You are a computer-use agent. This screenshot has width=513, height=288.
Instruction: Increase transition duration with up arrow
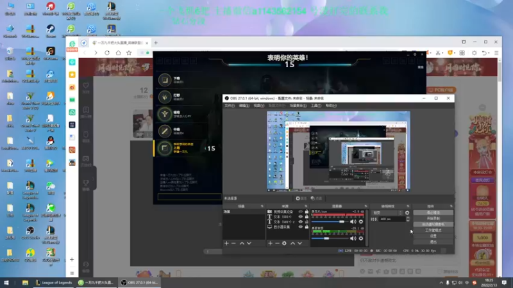tap(408, 218)
